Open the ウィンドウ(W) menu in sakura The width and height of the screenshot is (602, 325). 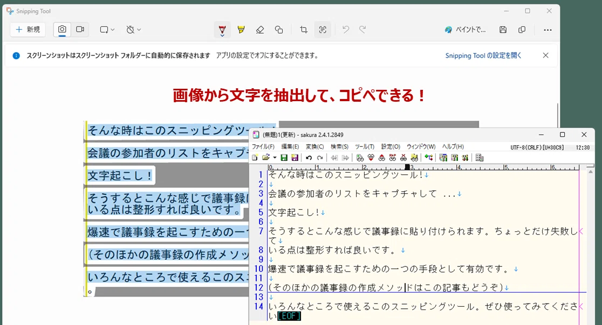(421, 146)
